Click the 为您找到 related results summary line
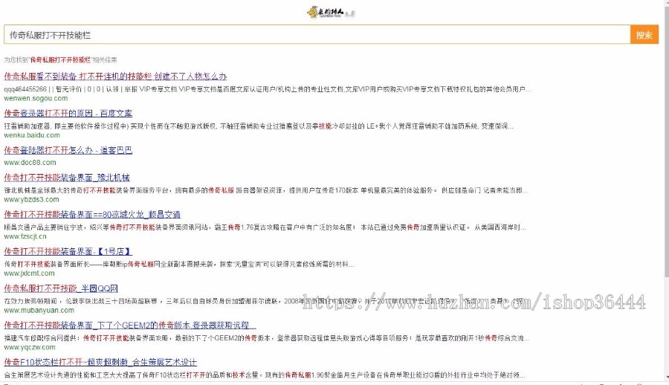 [x=60, y=59]
